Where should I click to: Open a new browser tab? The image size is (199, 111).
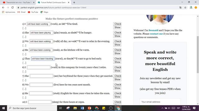click(x=74, y=2)
